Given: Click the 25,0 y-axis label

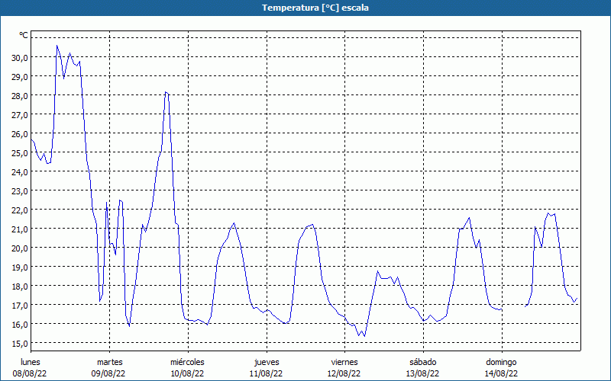Looking at the screenshot, I should click(x=20, y=153).
